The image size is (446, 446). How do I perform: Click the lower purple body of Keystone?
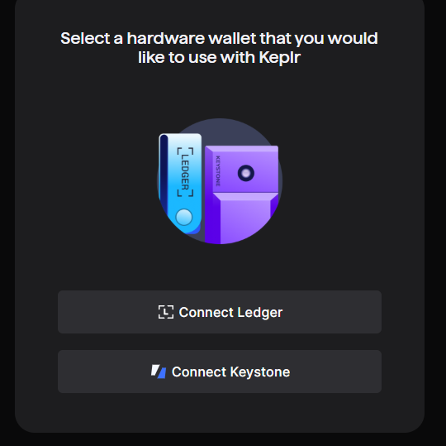[x=244, y=221]
